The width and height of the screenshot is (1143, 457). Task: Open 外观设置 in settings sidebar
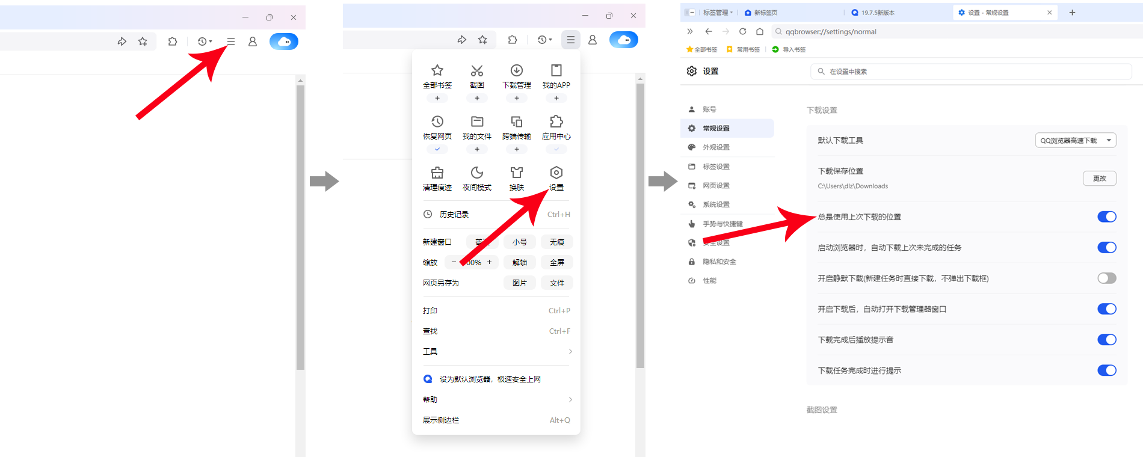(727, 147)
